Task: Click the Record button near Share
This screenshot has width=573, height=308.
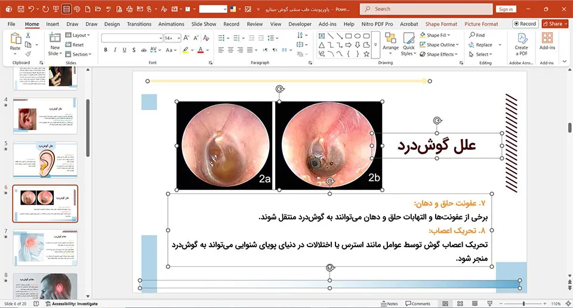Action: (x=525, y=24)
